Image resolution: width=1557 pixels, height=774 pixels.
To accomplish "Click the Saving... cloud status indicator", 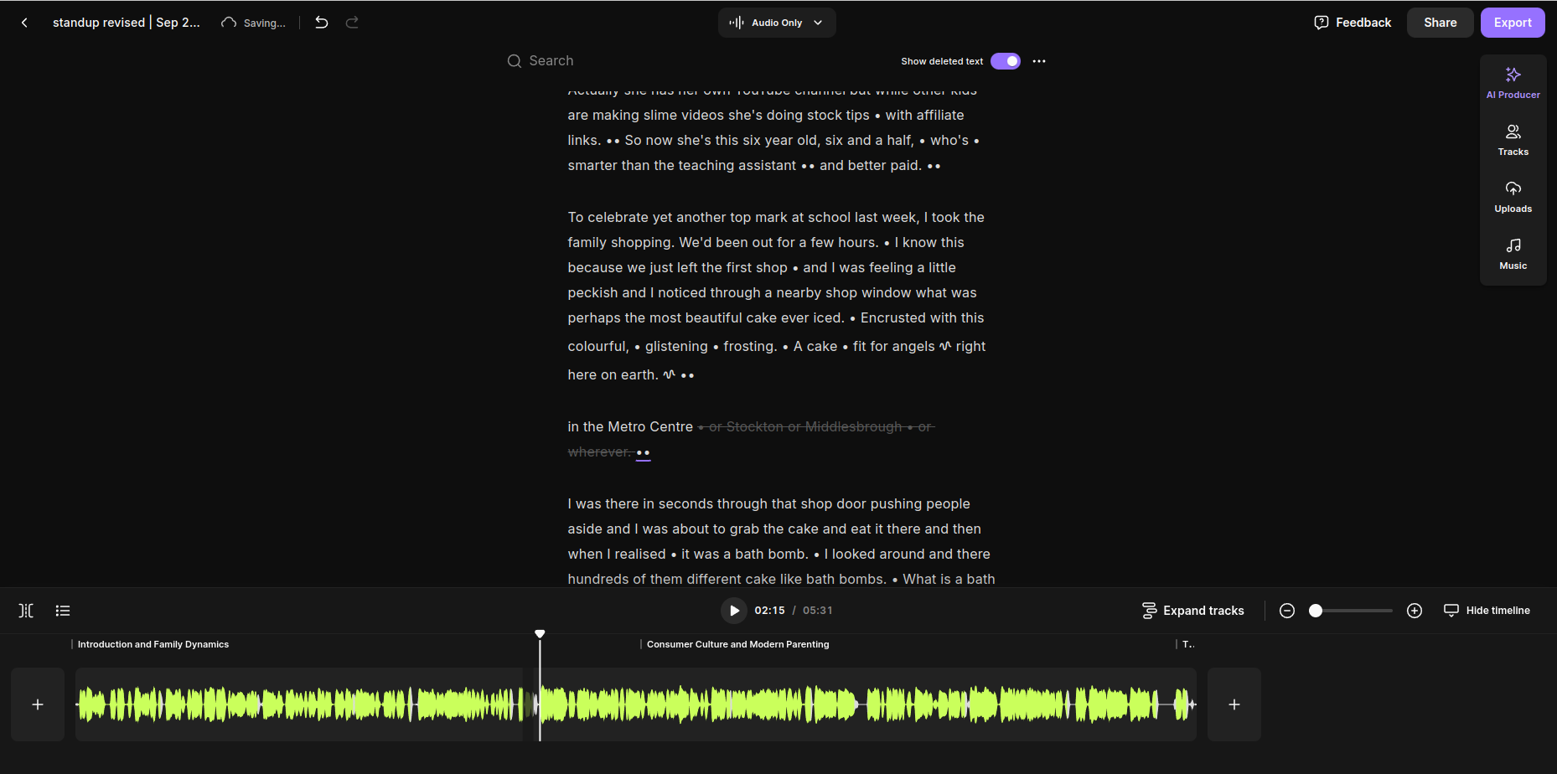I will tap(253, 23).
